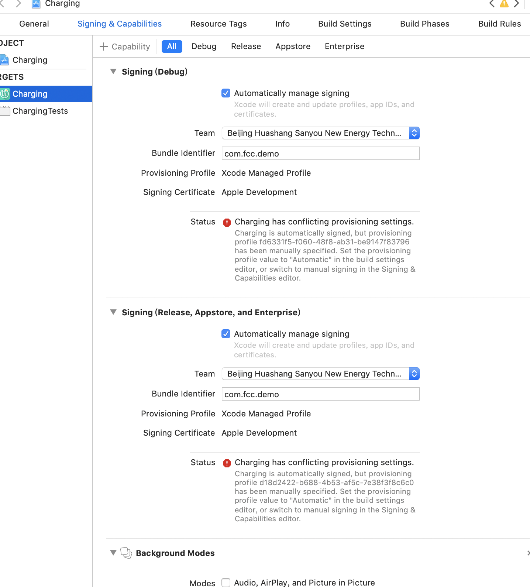Filter by Release configuration

246,47
